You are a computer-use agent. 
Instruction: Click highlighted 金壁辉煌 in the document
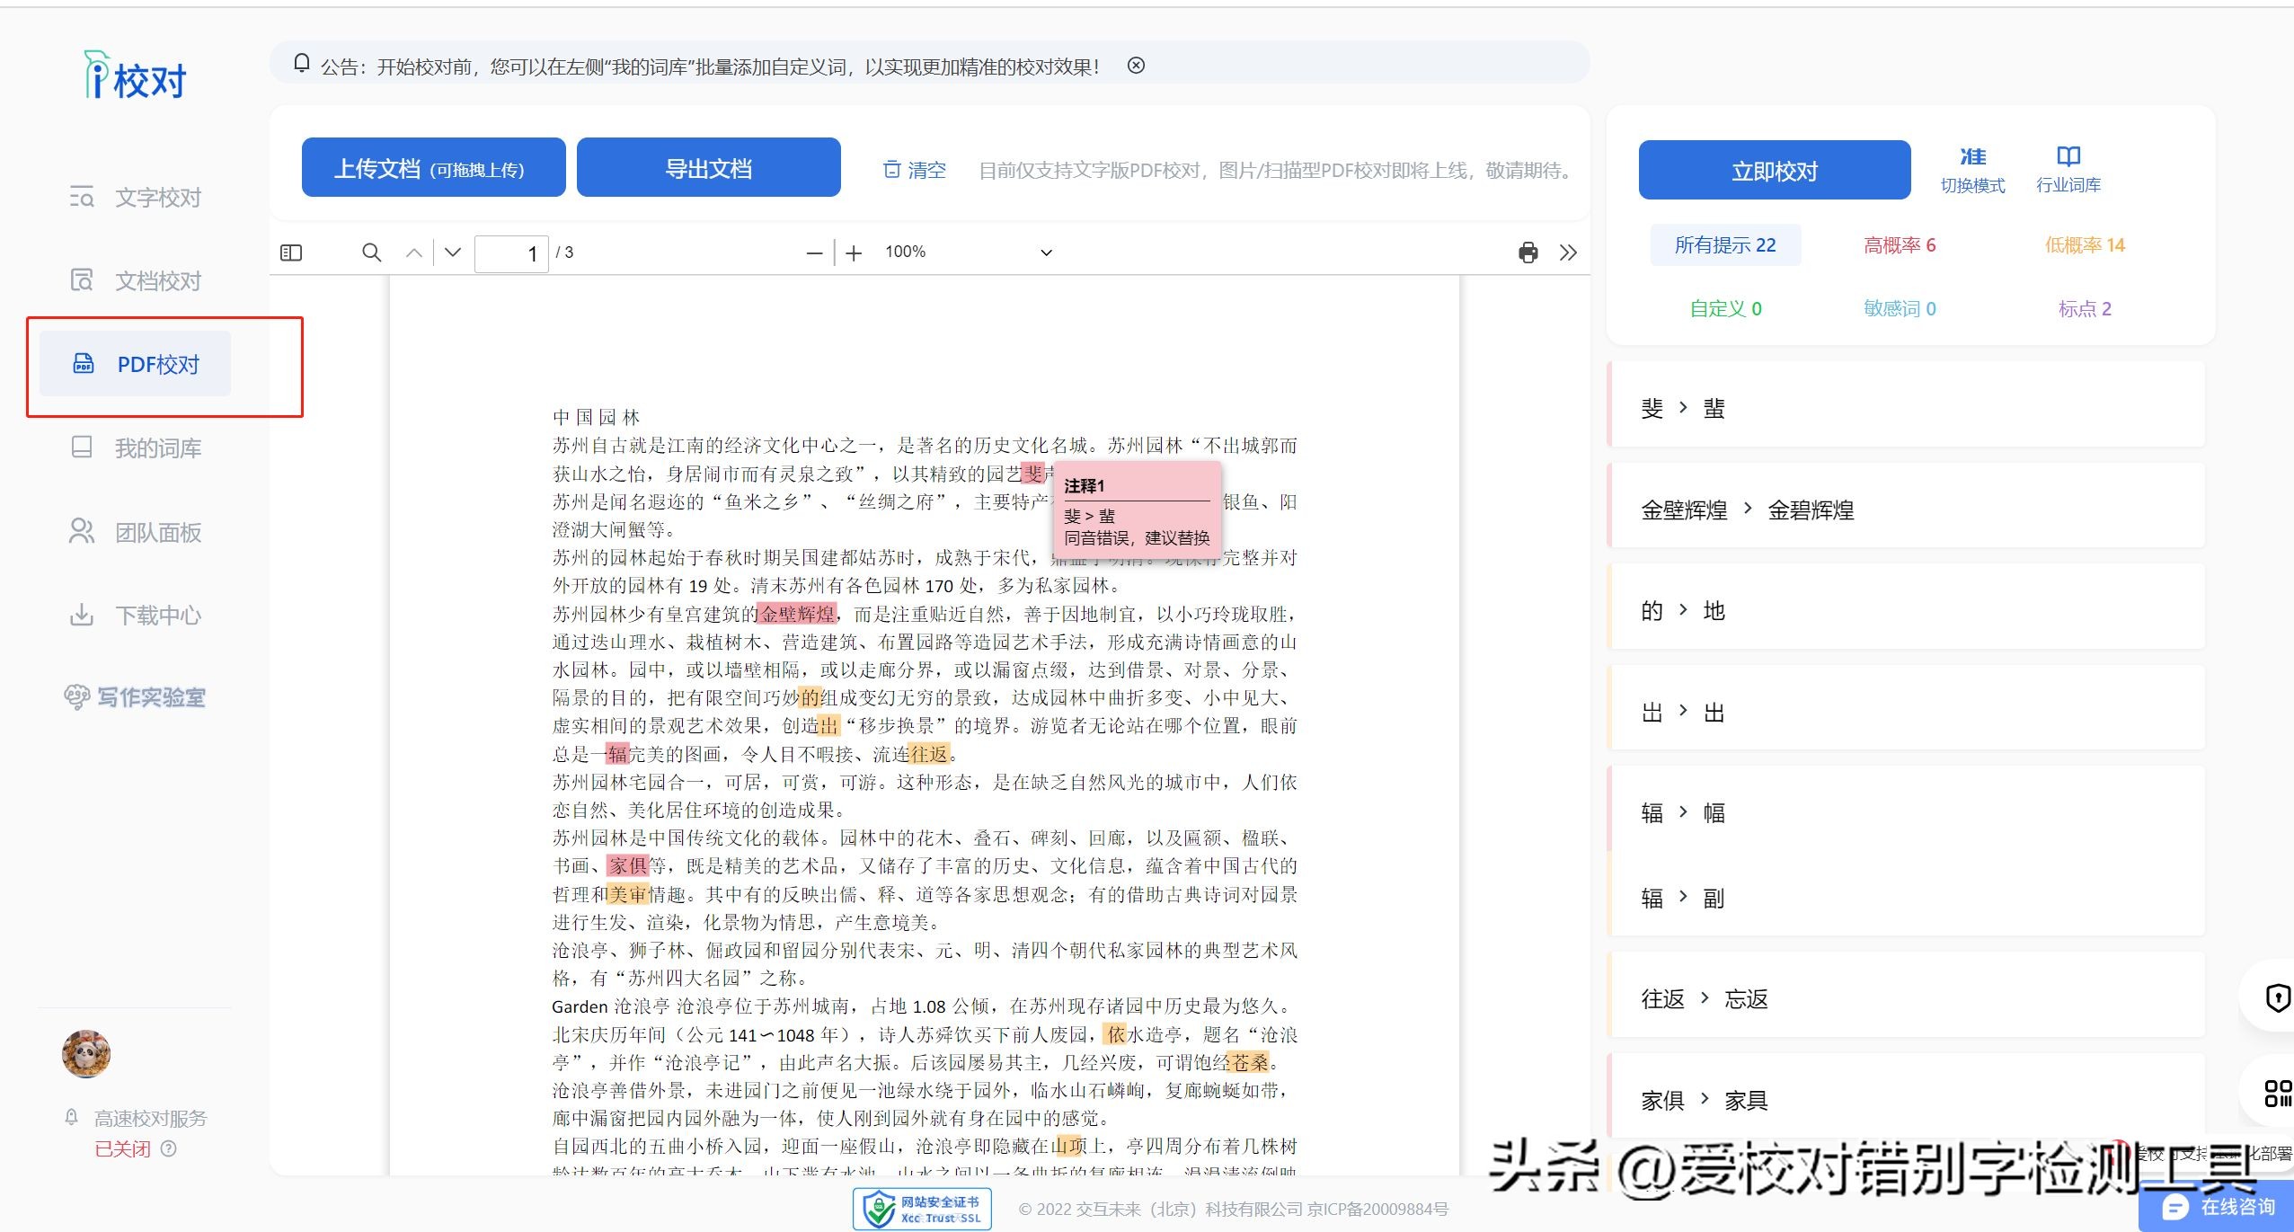798,614
